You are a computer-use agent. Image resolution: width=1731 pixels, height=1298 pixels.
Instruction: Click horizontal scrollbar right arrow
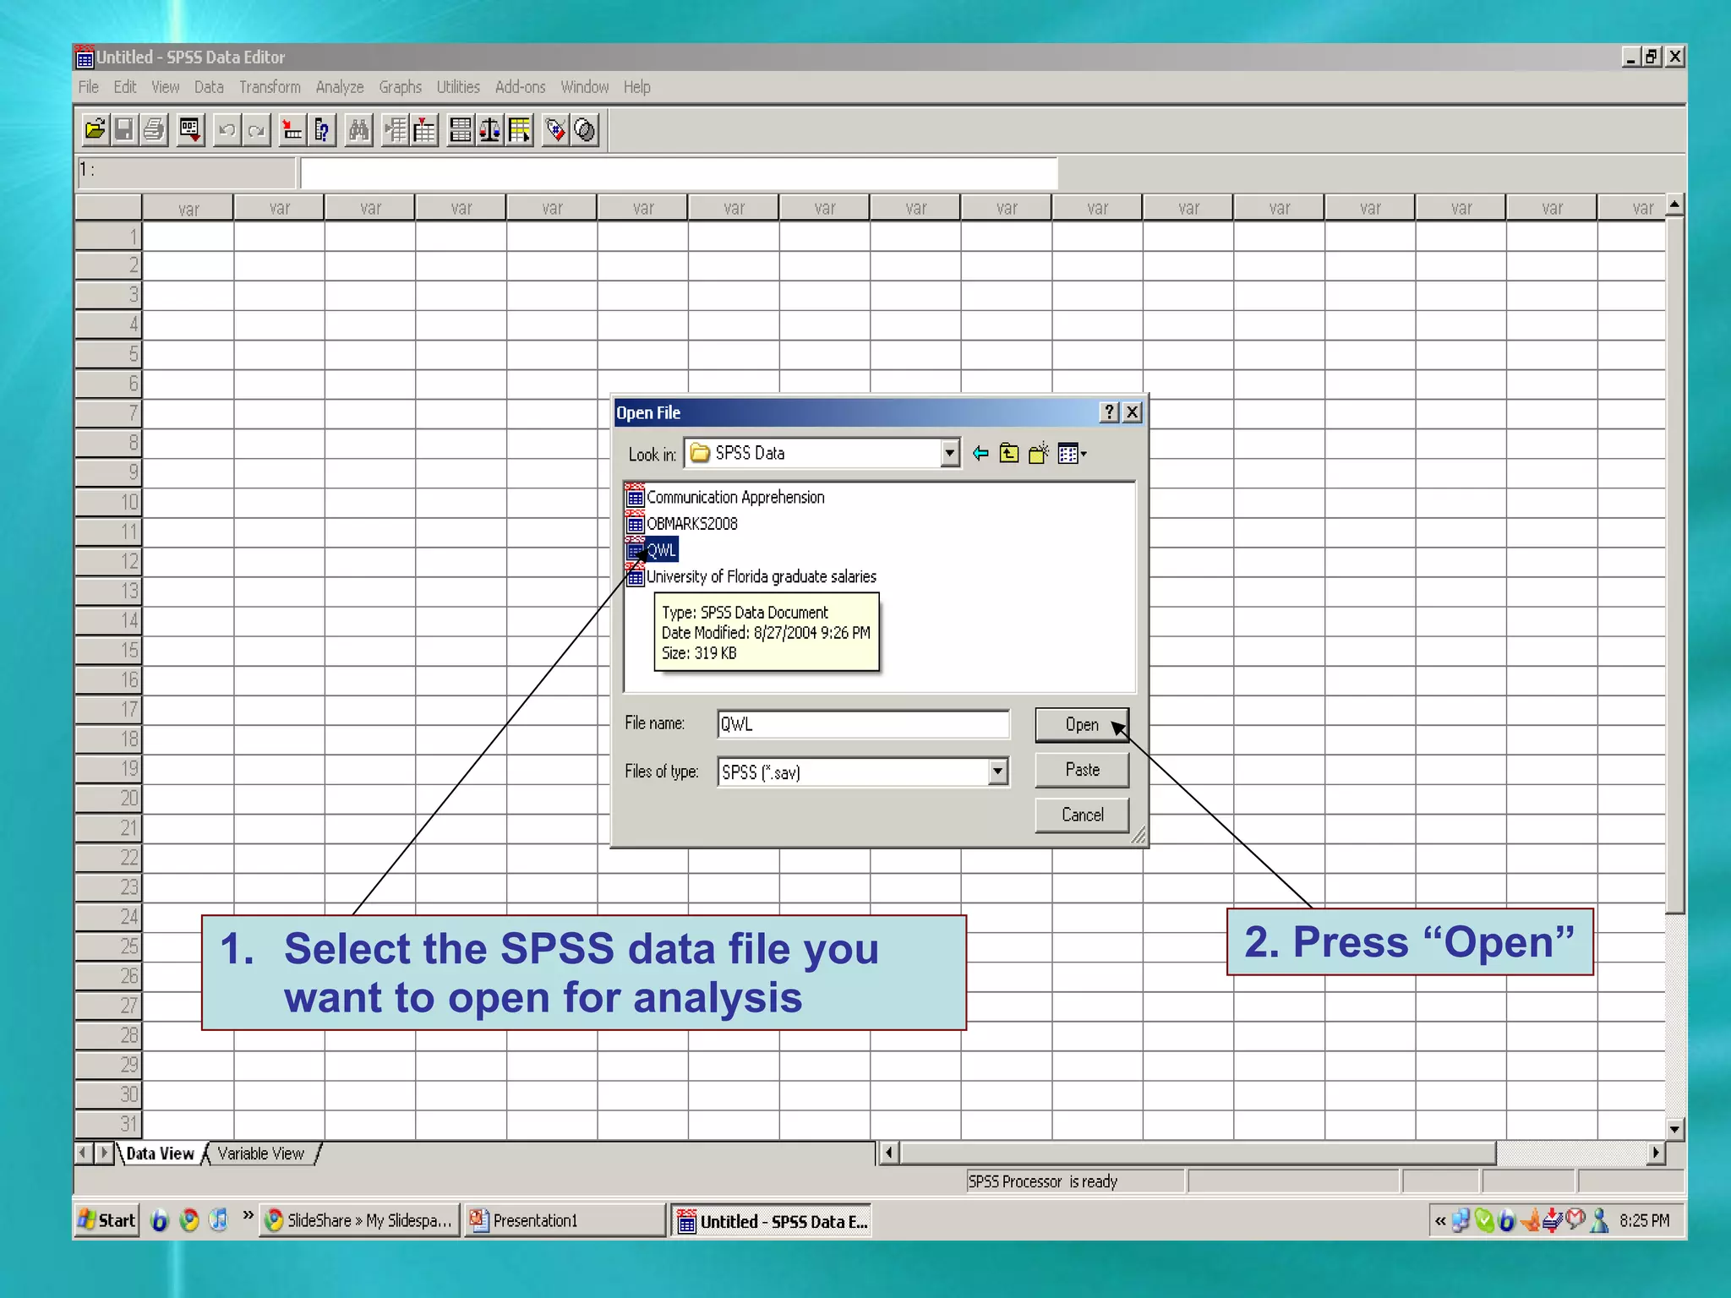coord(1655,1153)
